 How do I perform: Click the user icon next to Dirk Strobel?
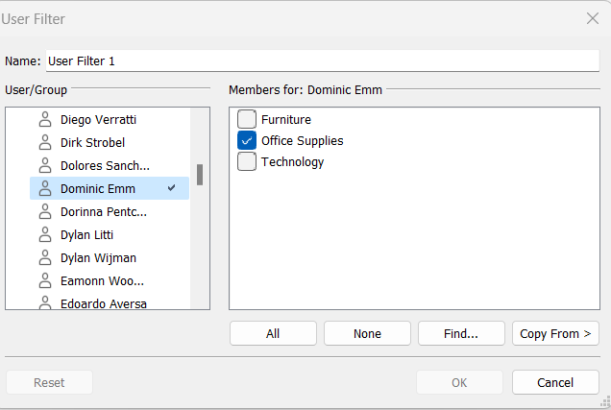[44, 143]
